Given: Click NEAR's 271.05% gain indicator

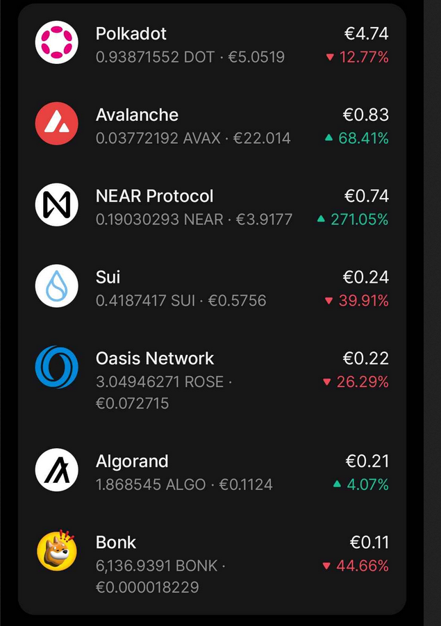Looking at the screenshot, I should coord(353,220).
